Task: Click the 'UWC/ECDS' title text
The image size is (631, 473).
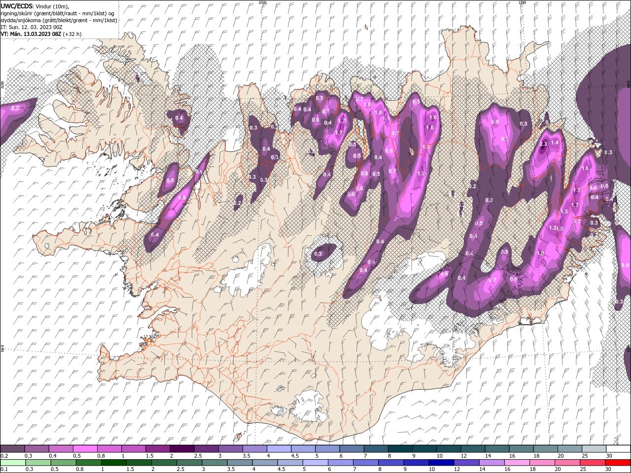Action: click(x=17, y=6)
